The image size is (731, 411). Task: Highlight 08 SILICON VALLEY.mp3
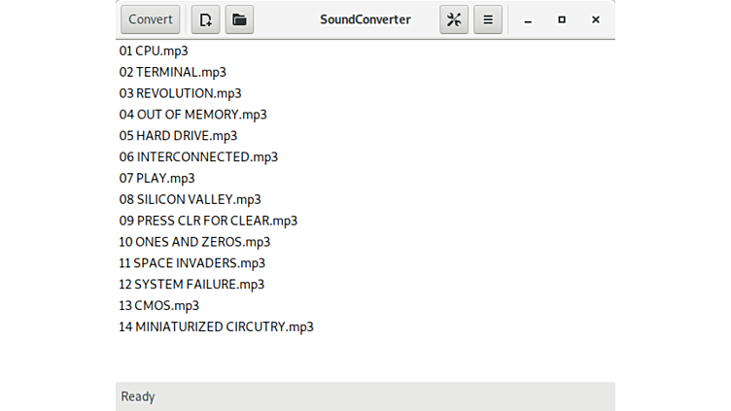pyautogui.click(x=191, y=199)
